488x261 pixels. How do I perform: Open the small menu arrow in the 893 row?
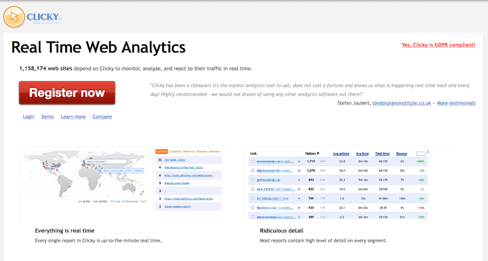click(x=299, y=180)
